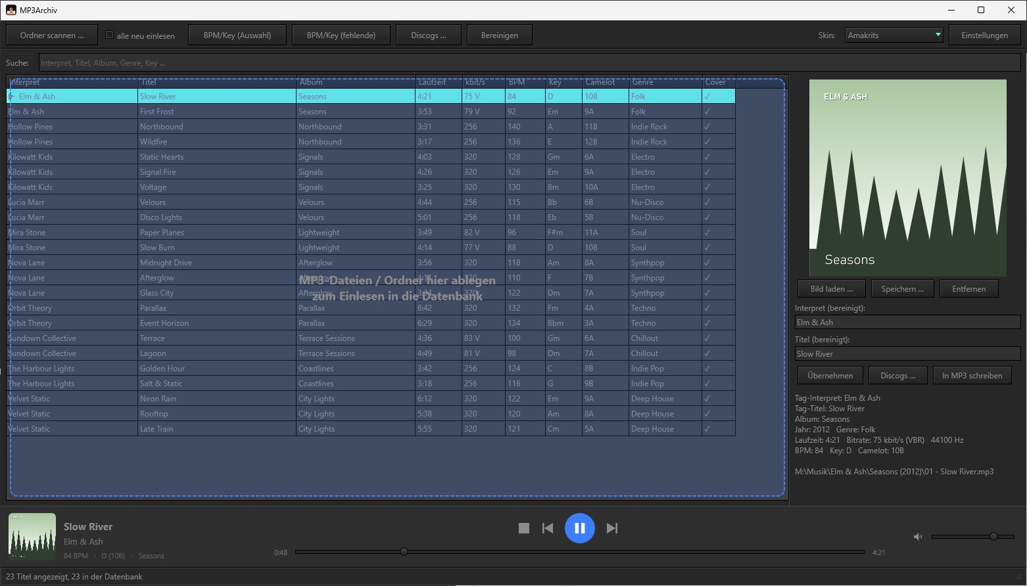Select the 'Golden Hour' track
This screenshot has width=1027, height=586.
371,369
